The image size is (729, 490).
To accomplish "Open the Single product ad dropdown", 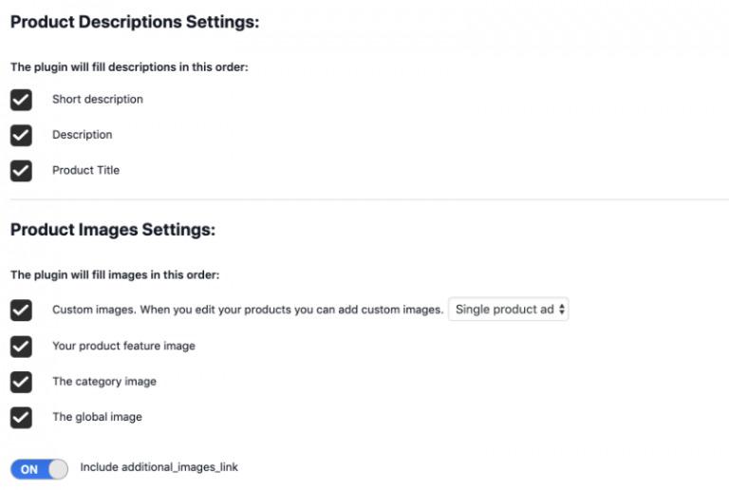I will [x=509, y=310].
